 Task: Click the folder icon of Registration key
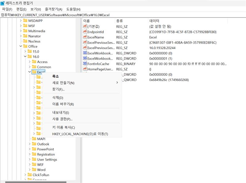point(34,154)
